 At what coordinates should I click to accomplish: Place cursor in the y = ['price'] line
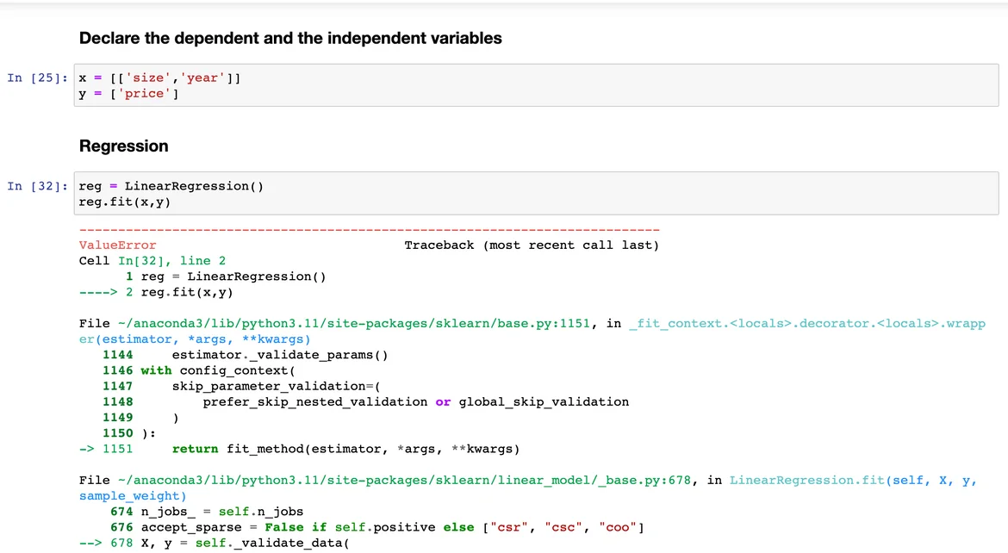129,94
